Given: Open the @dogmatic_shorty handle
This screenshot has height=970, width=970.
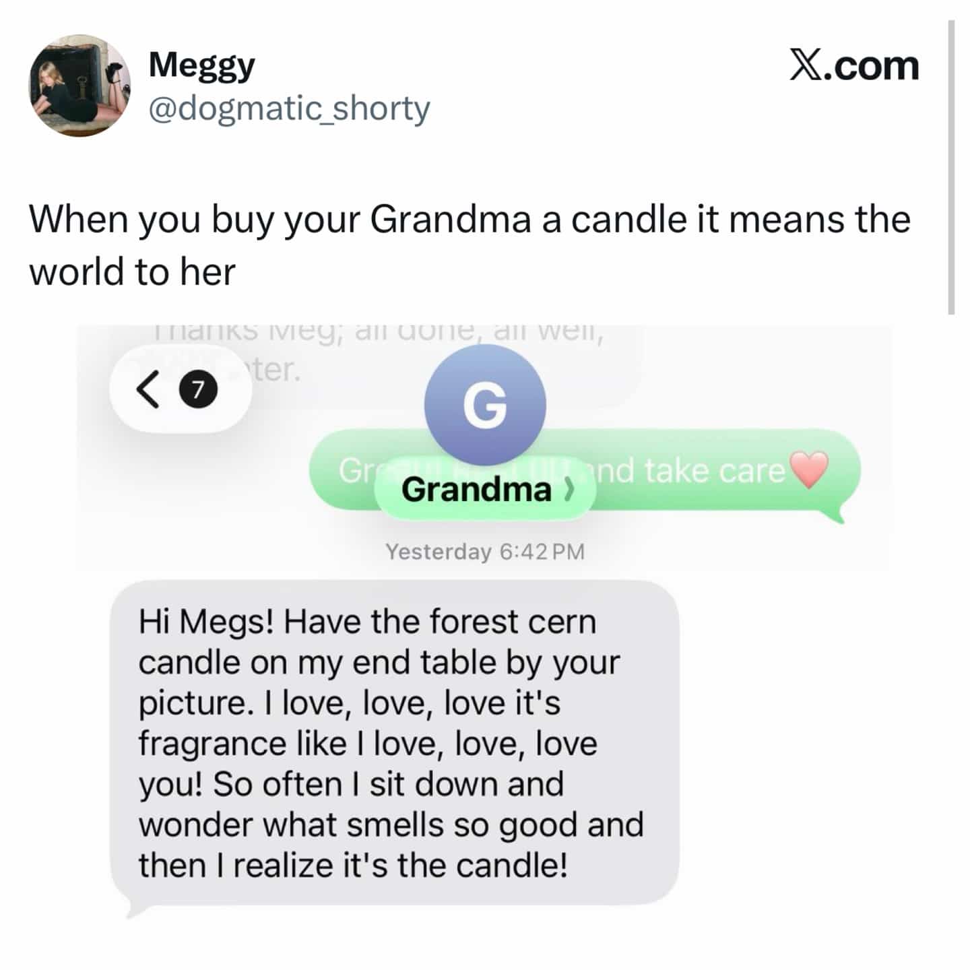Looking at the screenshot, I should [288, 108].
